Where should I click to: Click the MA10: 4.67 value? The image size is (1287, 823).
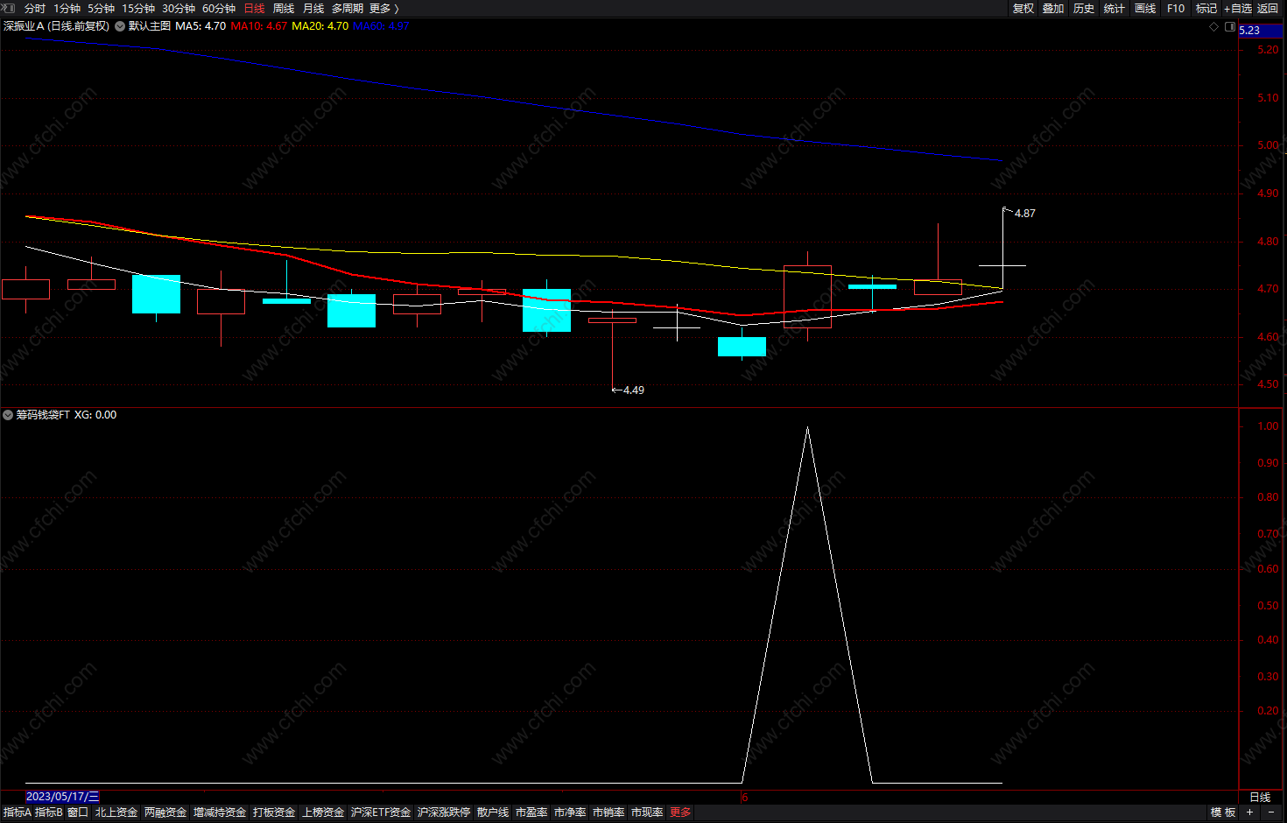(x=259, y=26)
